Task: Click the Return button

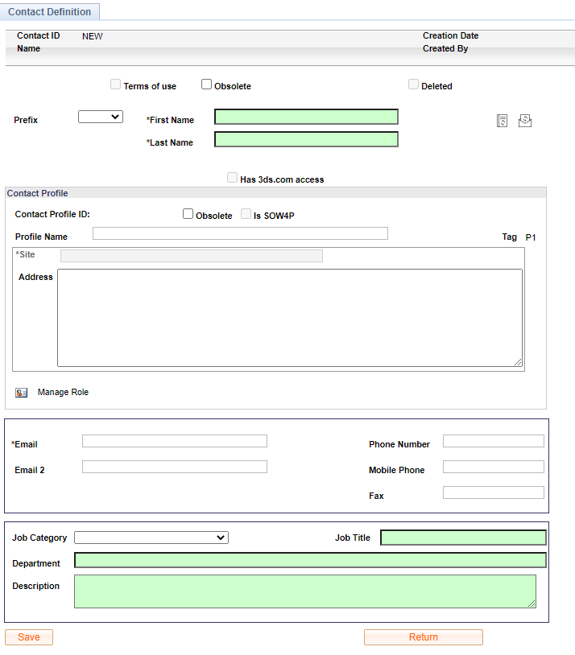Action: tap(424, 637)
